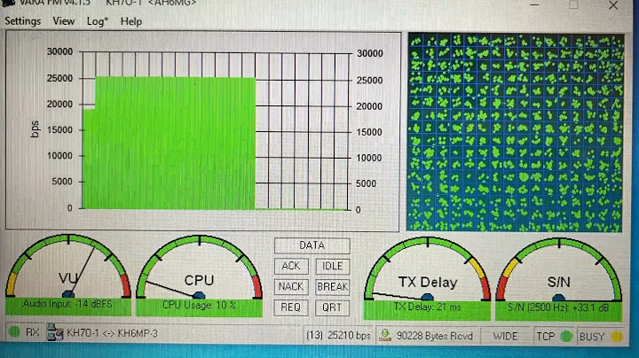Image resolution: width=639 pixels, height=358 pixels.
Task: Click the green throughput bar graph
Action: (x=170, y=143)
